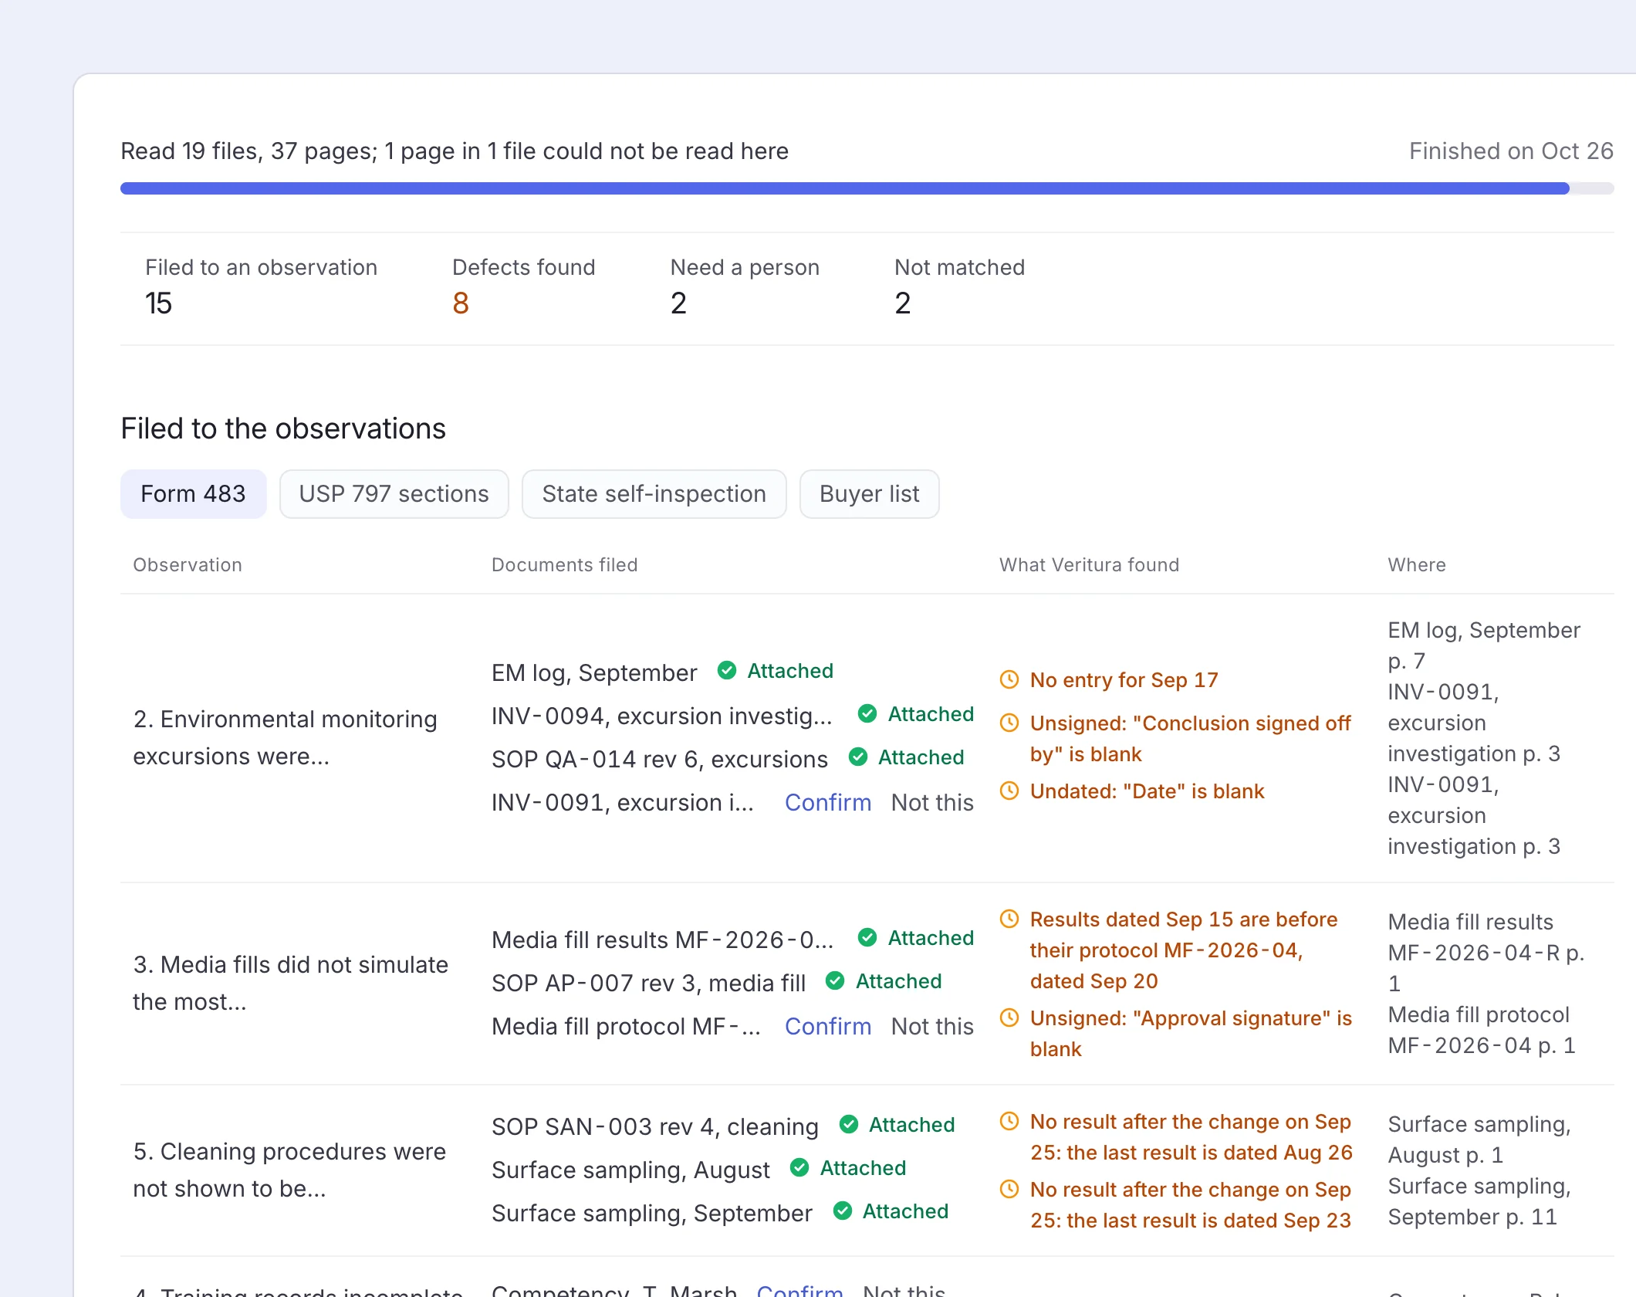Open observation 5 Cleaning procedures row
This screenshot has height=1297, width=1636.
[x=289, y=1170]
